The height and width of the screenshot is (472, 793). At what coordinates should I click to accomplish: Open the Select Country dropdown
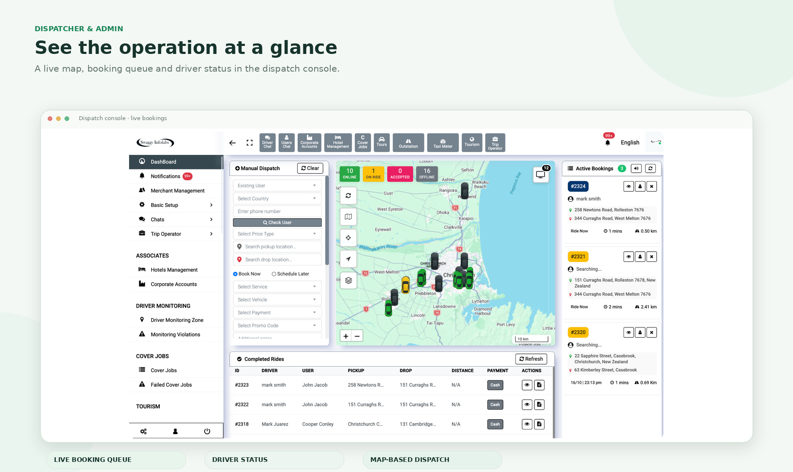click(277, 198)
